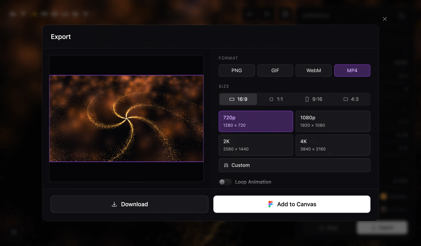Switch to 4:3 aspect ratio
Image resolution: width=421 pixels, height=246 pixels.
pos(351,99)
